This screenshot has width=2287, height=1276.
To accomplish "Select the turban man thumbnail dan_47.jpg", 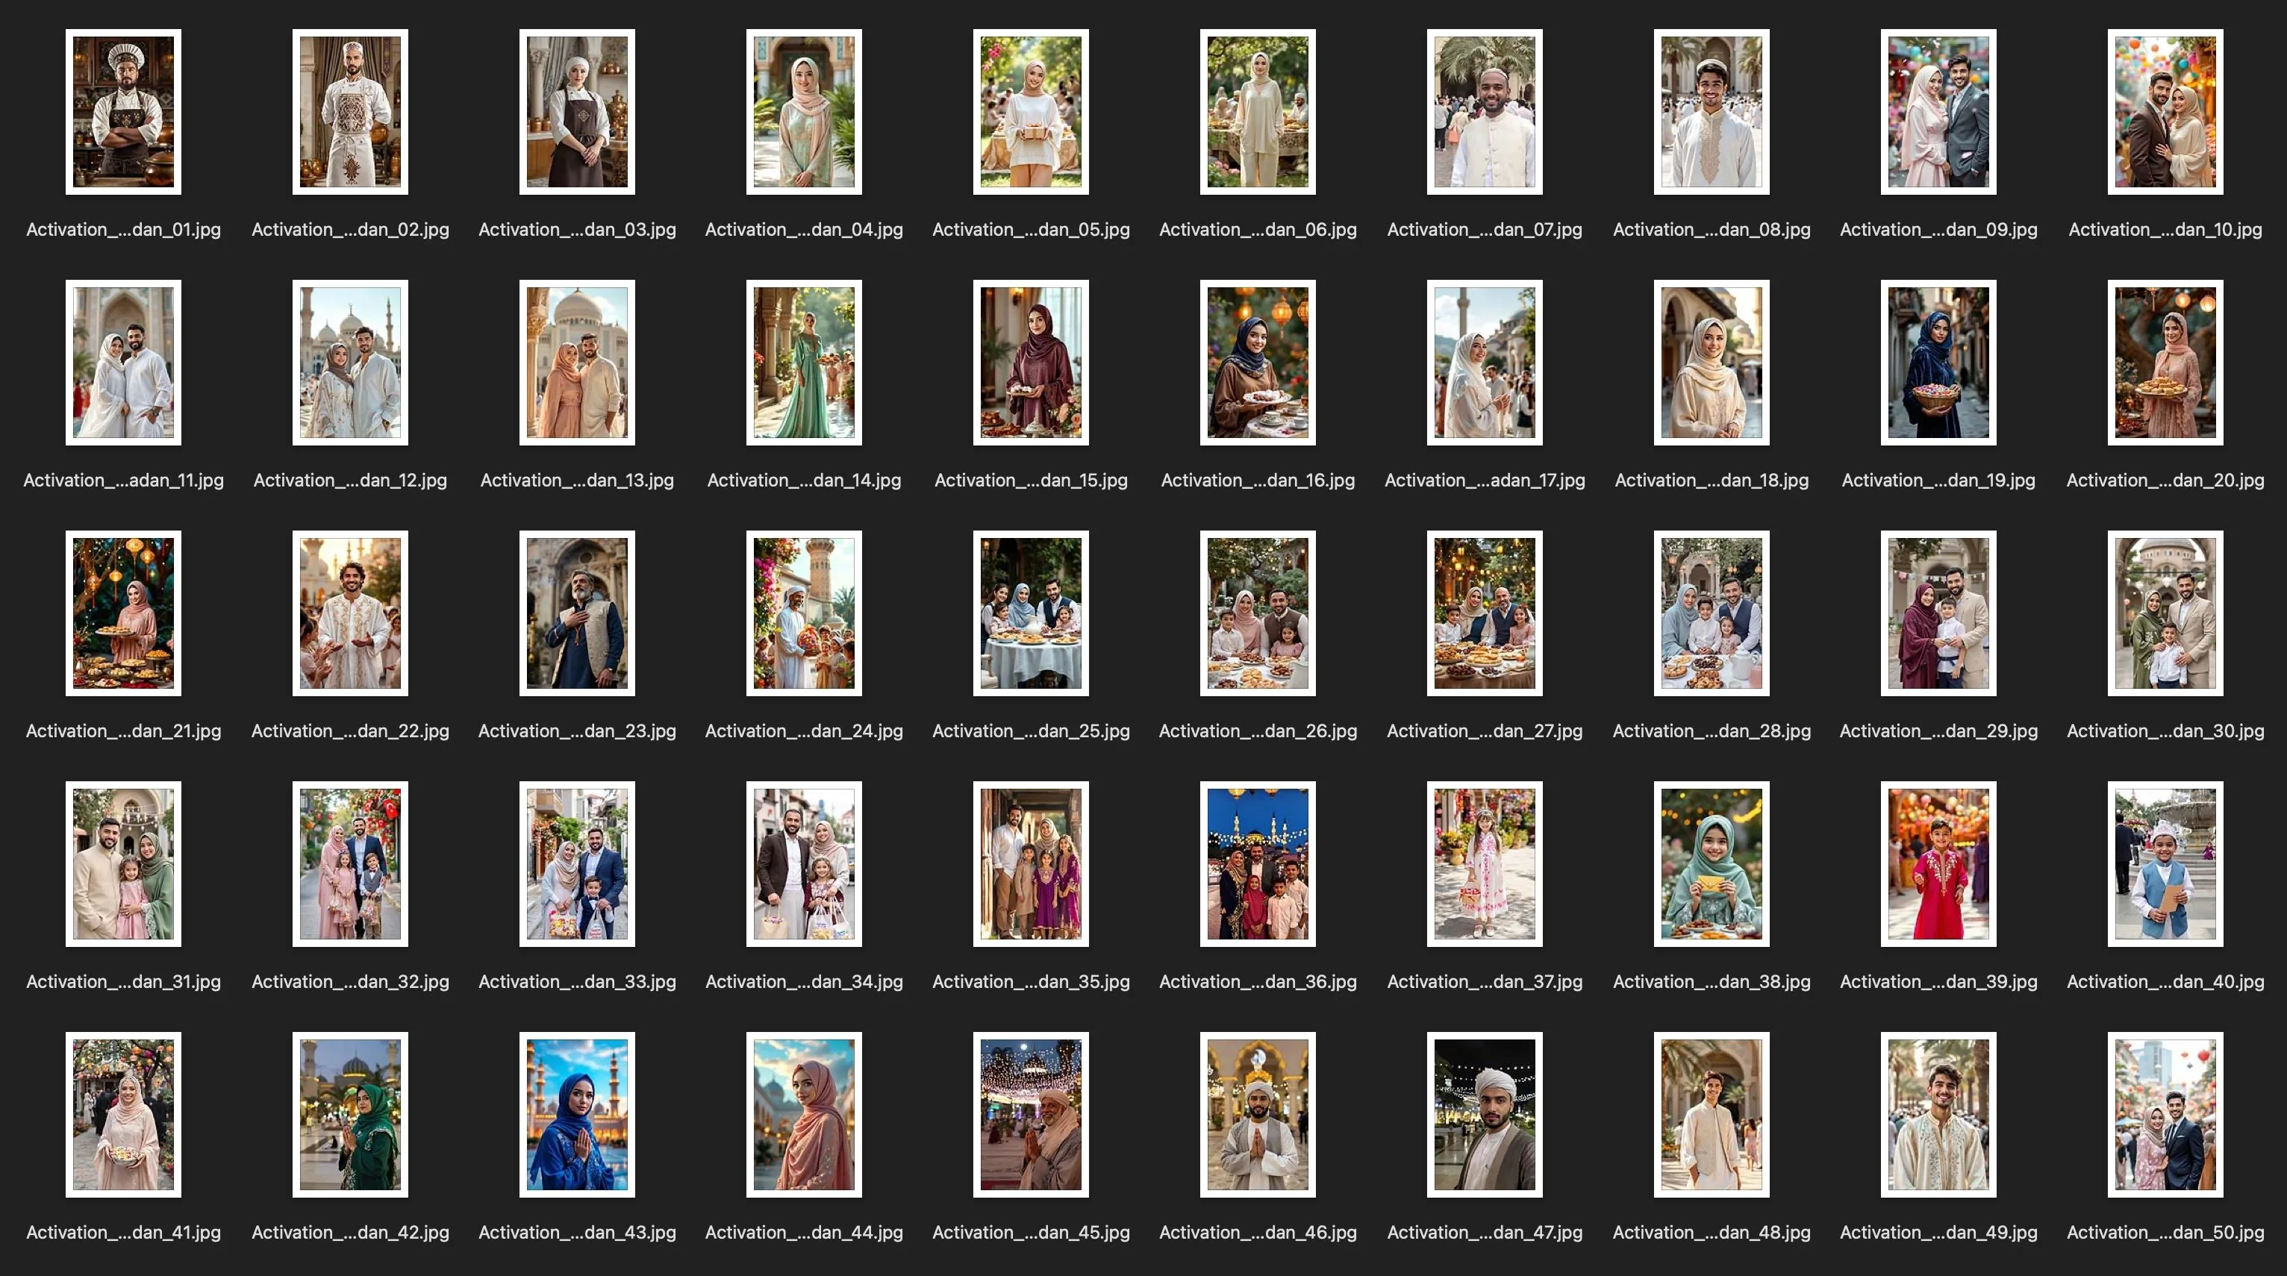I will click(x=1485, y=1115).
